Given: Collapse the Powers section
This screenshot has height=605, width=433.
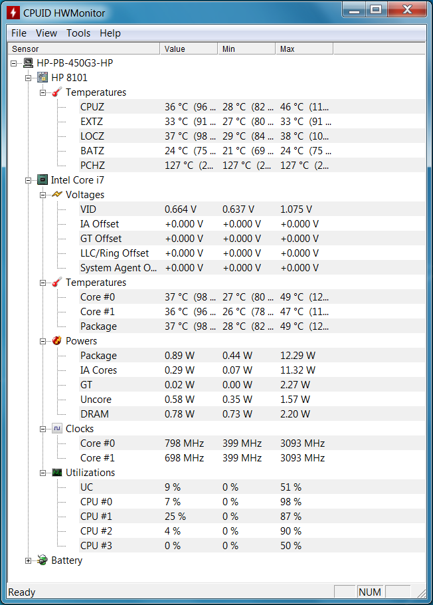Looking at the screenshot, I should pyautogui.click(x=43, y=341).
